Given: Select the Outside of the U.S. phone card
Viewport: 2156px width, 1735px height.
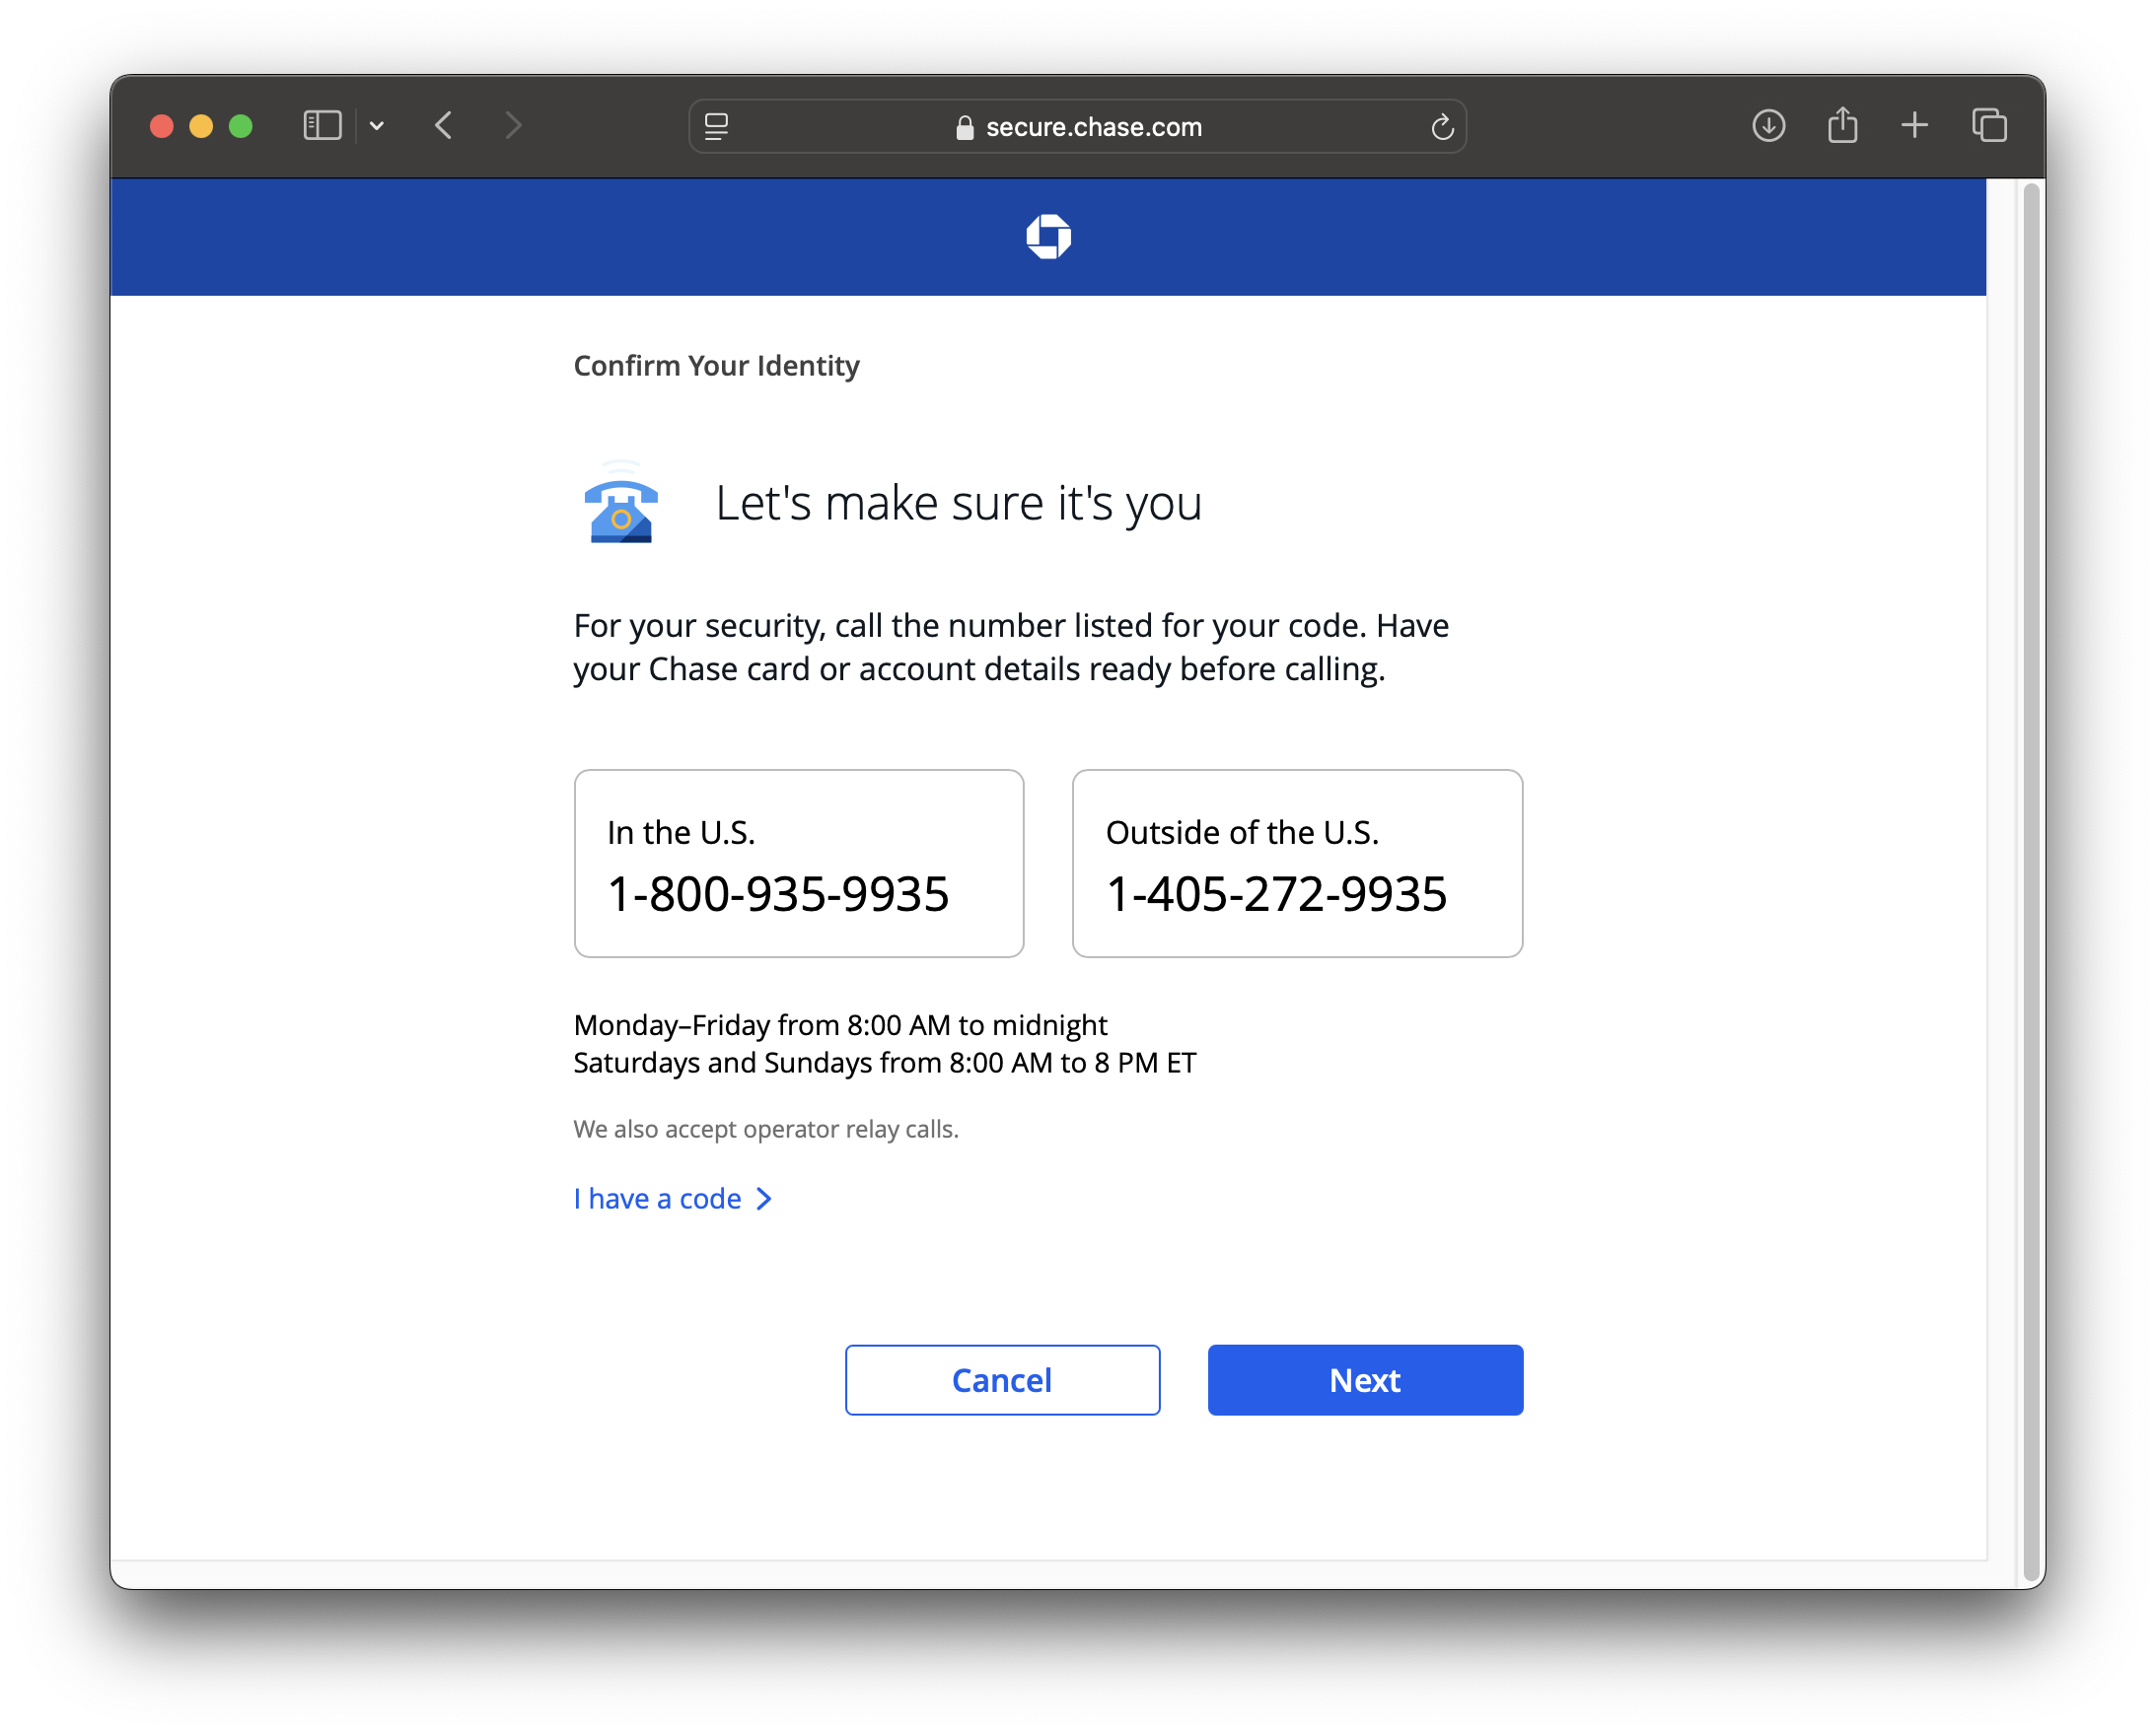Looking at the screenshot, I should pos(1297,864).
